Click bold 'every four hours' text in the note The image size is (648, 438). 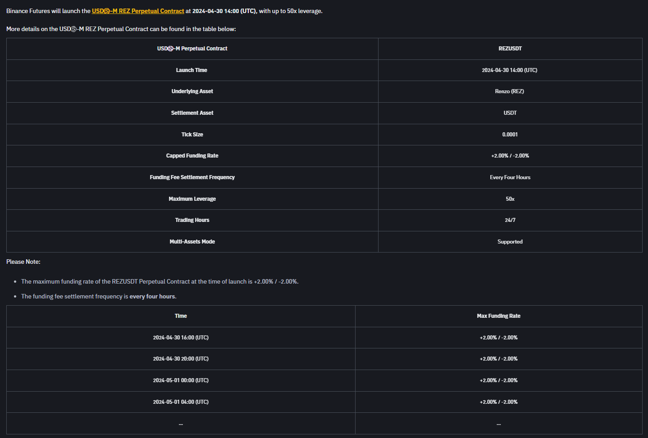tap(152, 296)
